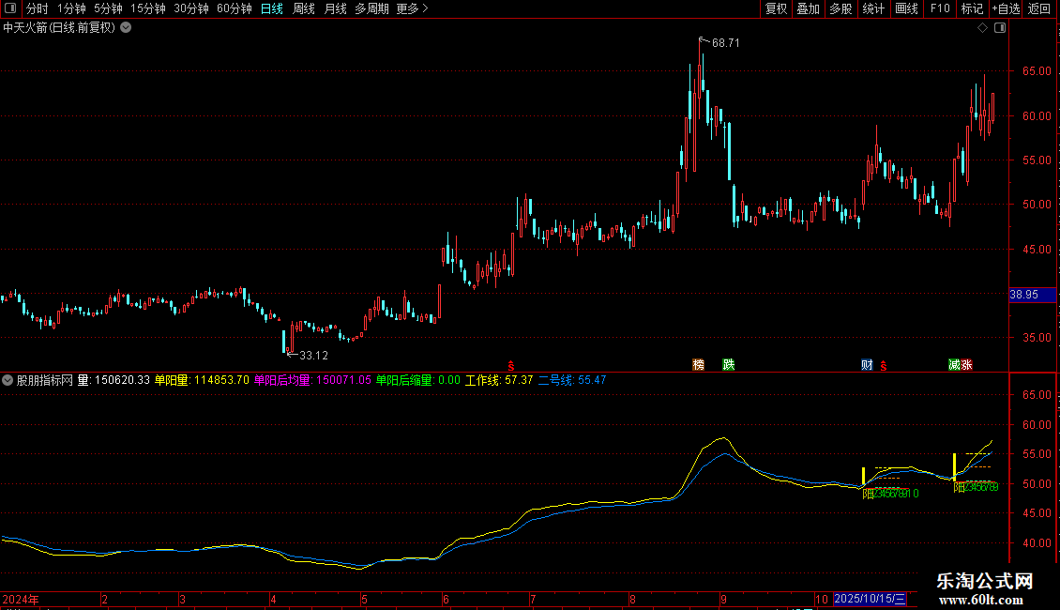Image resolution: width=1060 pixels, height=610 pixels.
Task: Click the red S marker near month 7
Action: 511,366
